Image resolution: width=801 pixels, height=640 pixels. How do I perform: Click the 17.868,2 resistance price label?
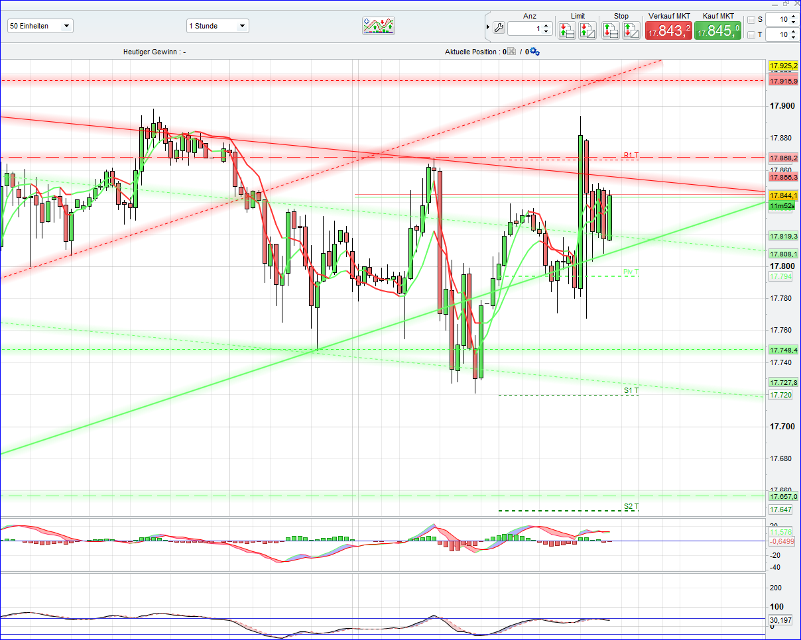pos(784,158)
